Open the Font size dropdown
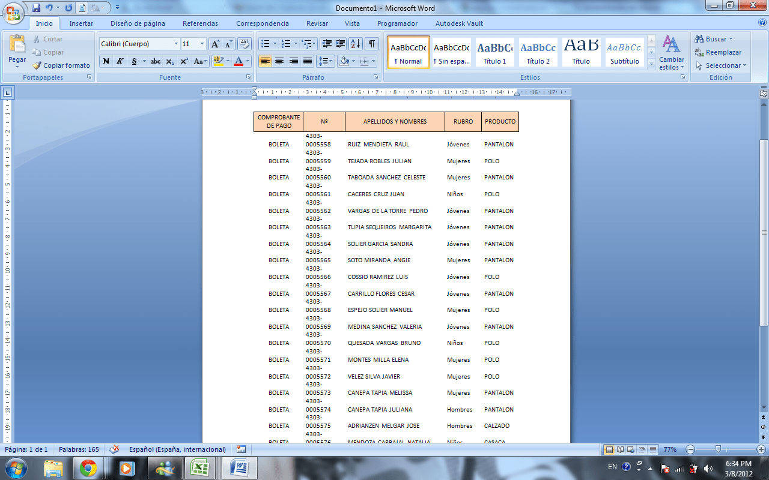This screenshot has width=769, height=480. click(x=203, y=44)
